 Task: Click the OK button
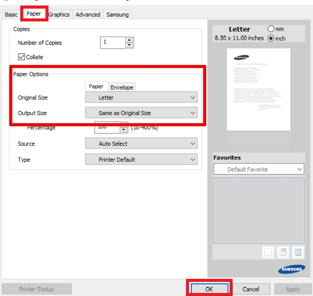pos(209,289)
